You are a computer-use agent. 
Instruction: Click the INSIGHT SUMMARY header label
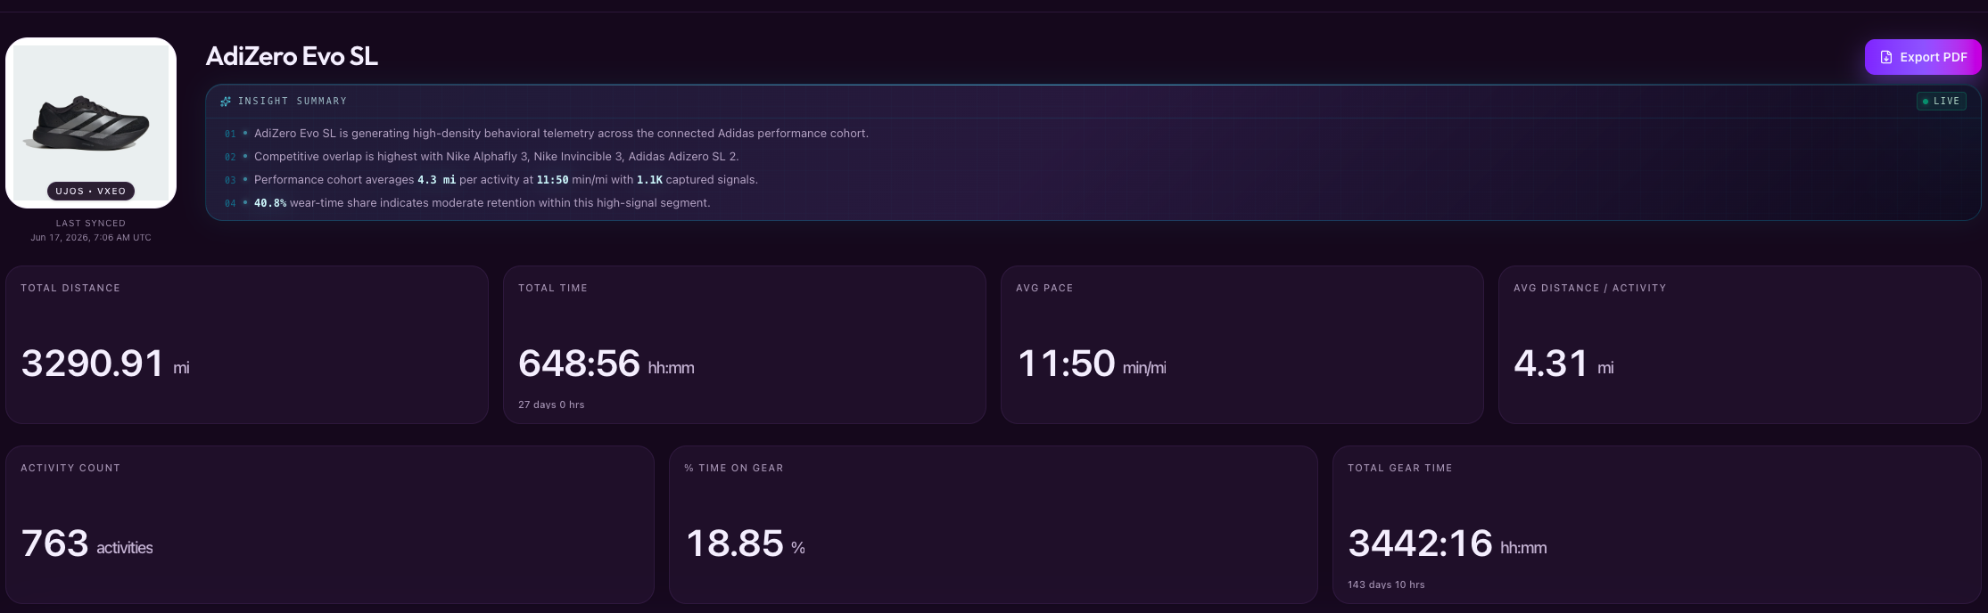click(x=293, y=102)
